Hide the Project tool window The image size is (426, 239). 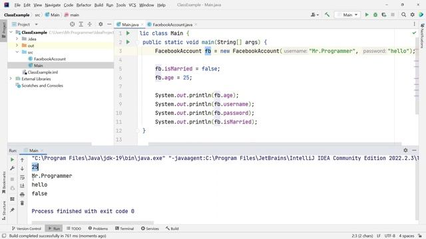coord(109,25)
